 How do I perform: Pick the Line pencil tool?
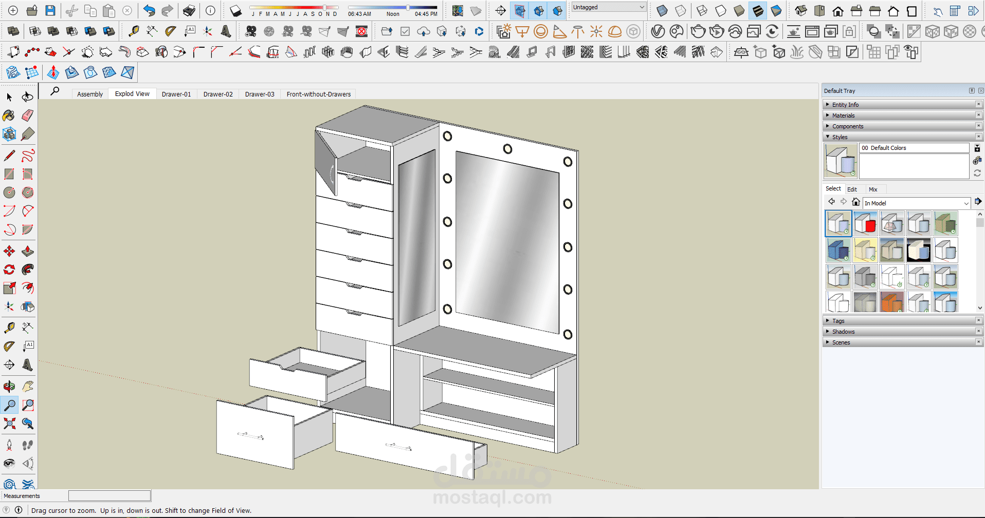click(9, 155)
